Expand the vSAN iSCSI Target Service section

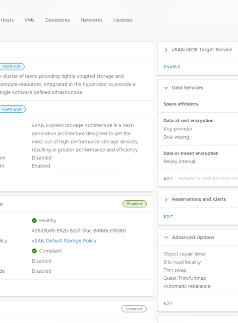(166, 50)
